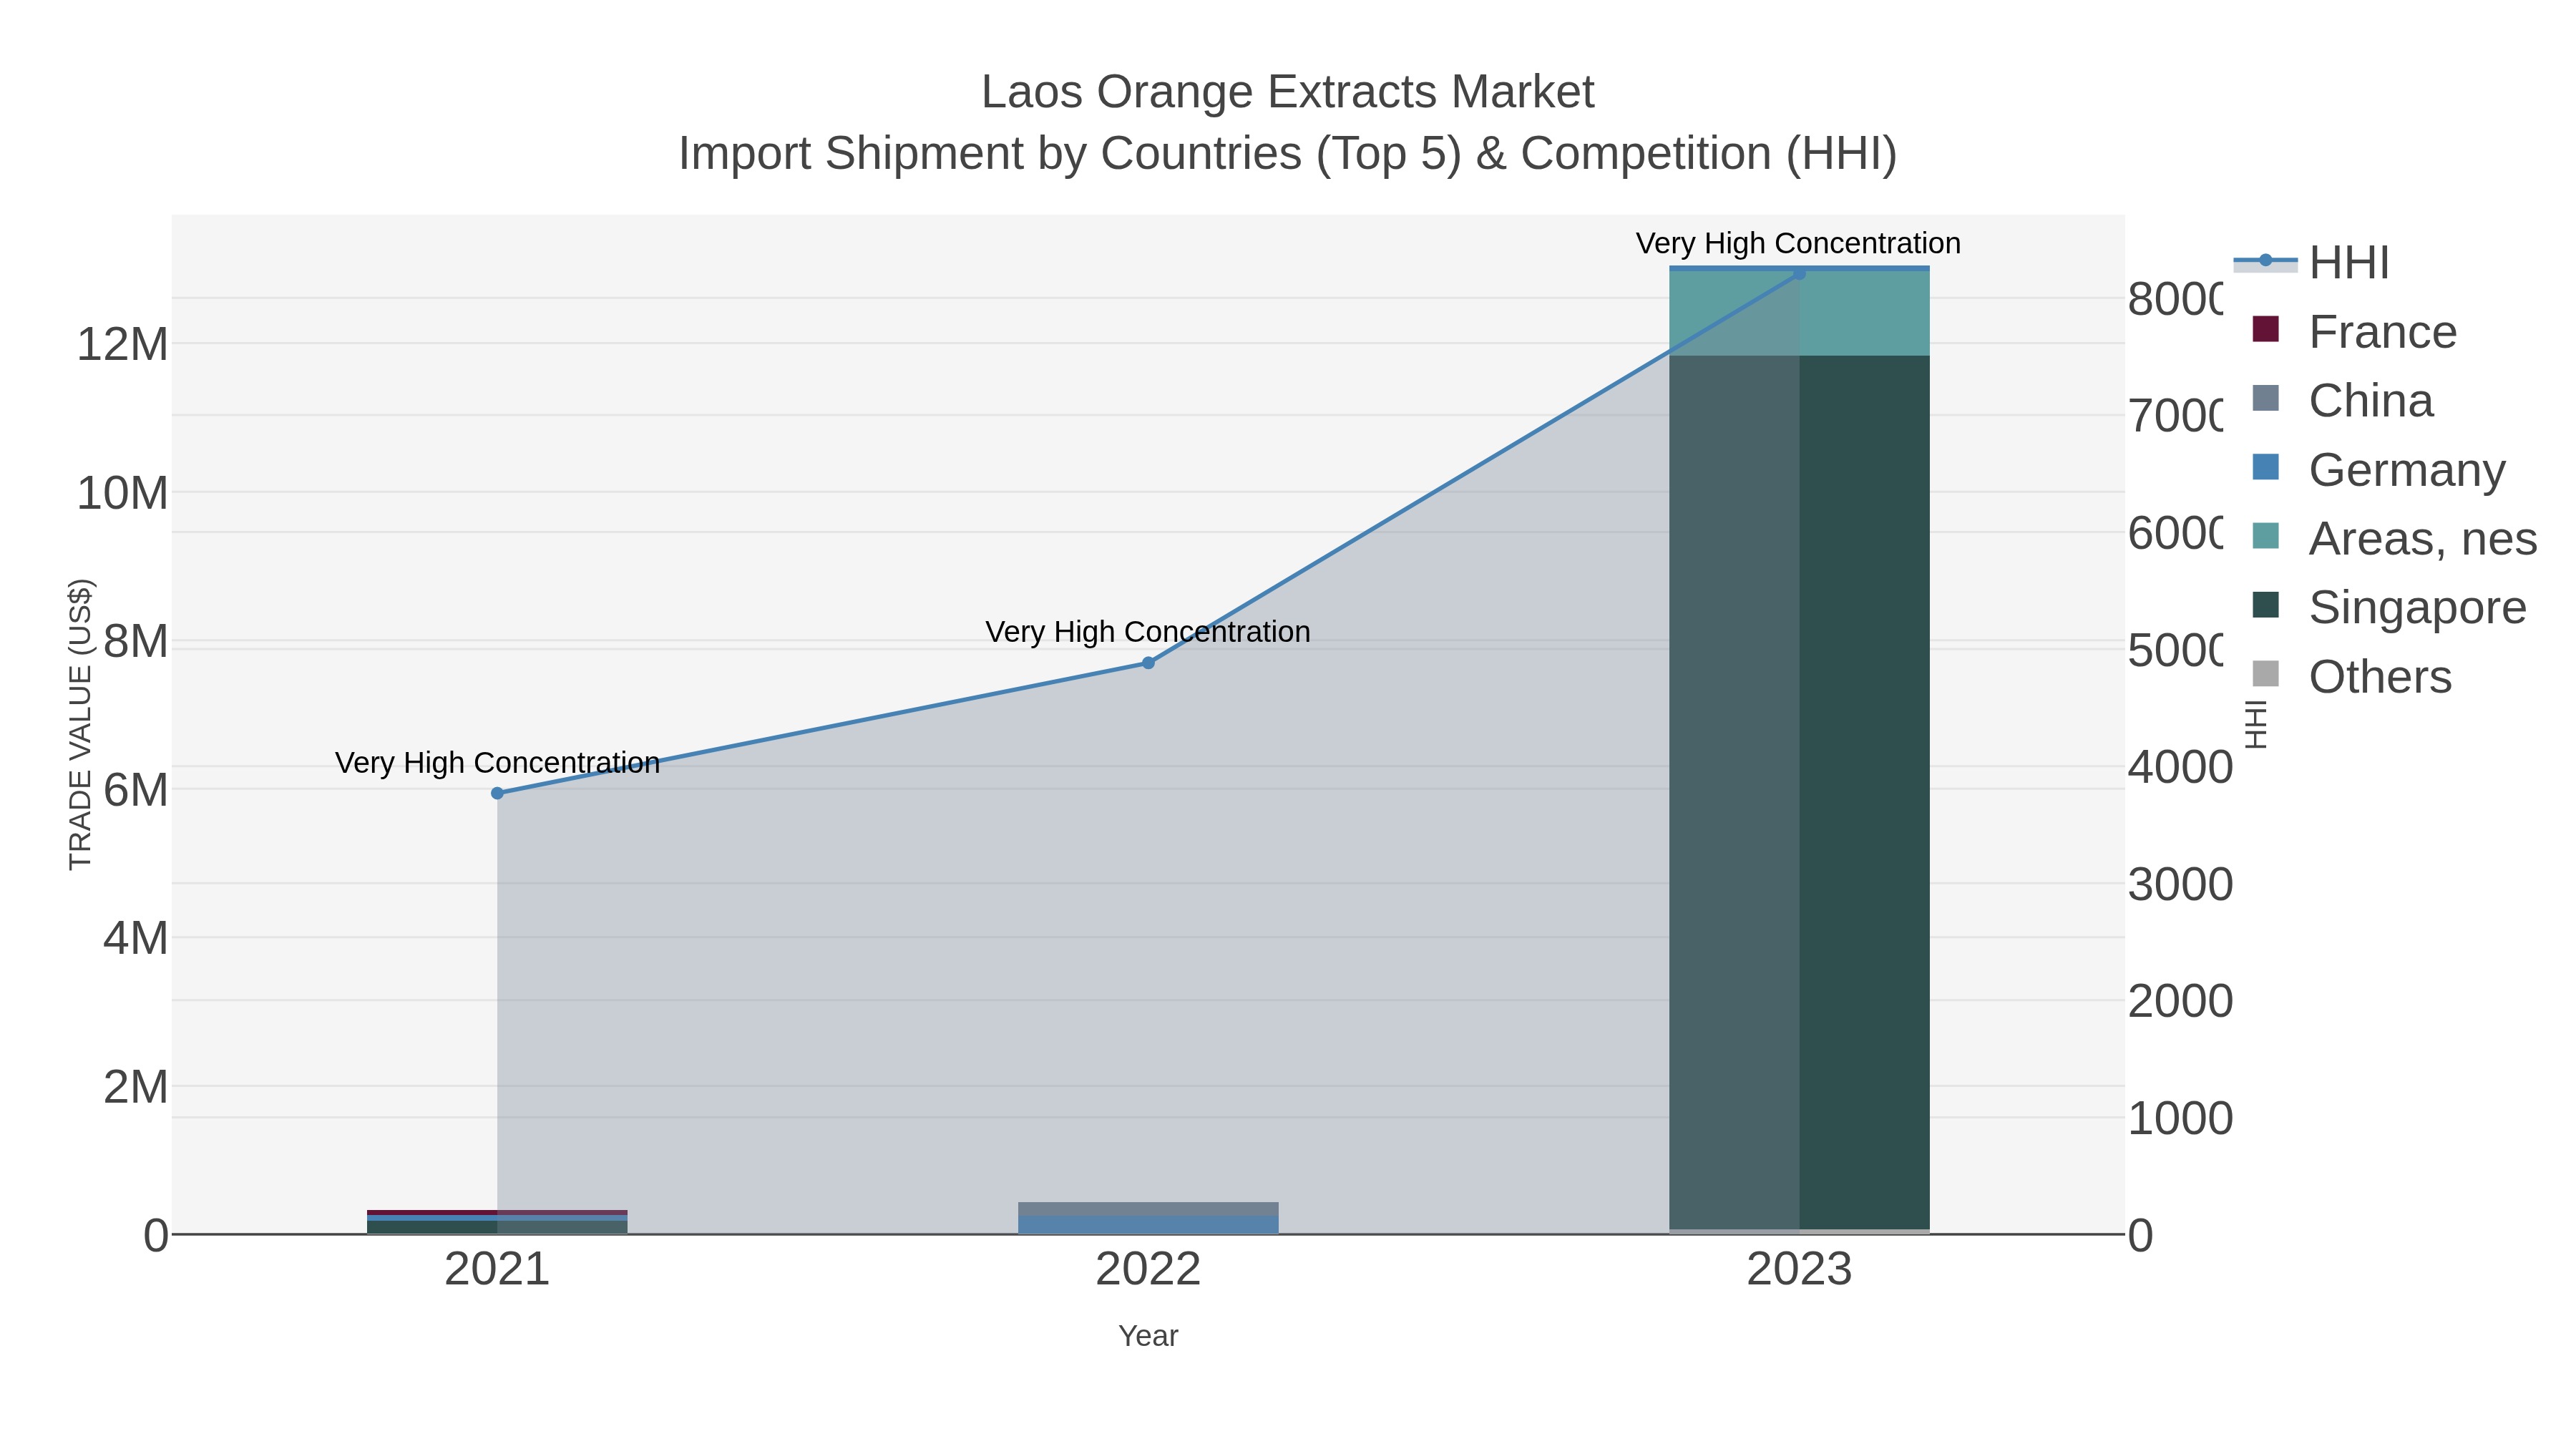Click the 'TRADE VALUE (US$)' axis title
2576x1449 pixels.
coord(80,724)
